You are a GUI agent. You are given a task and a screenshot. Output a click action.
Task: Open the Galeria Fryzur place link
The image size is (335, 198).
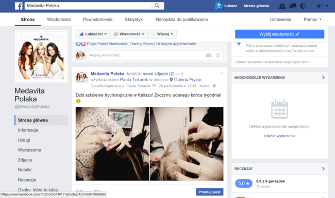[x=188, y=80]
